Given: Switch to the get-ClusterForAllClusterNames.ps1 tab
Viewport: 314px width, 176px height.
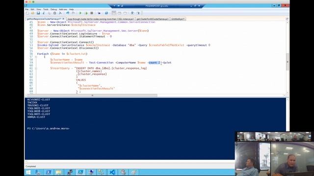Looking at the screenshot, I should [153, 19].
